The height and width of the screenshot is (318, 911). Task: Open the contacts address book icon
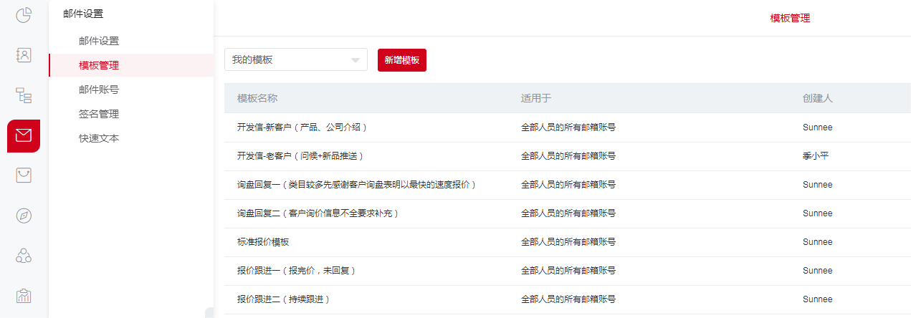(24, 55)
